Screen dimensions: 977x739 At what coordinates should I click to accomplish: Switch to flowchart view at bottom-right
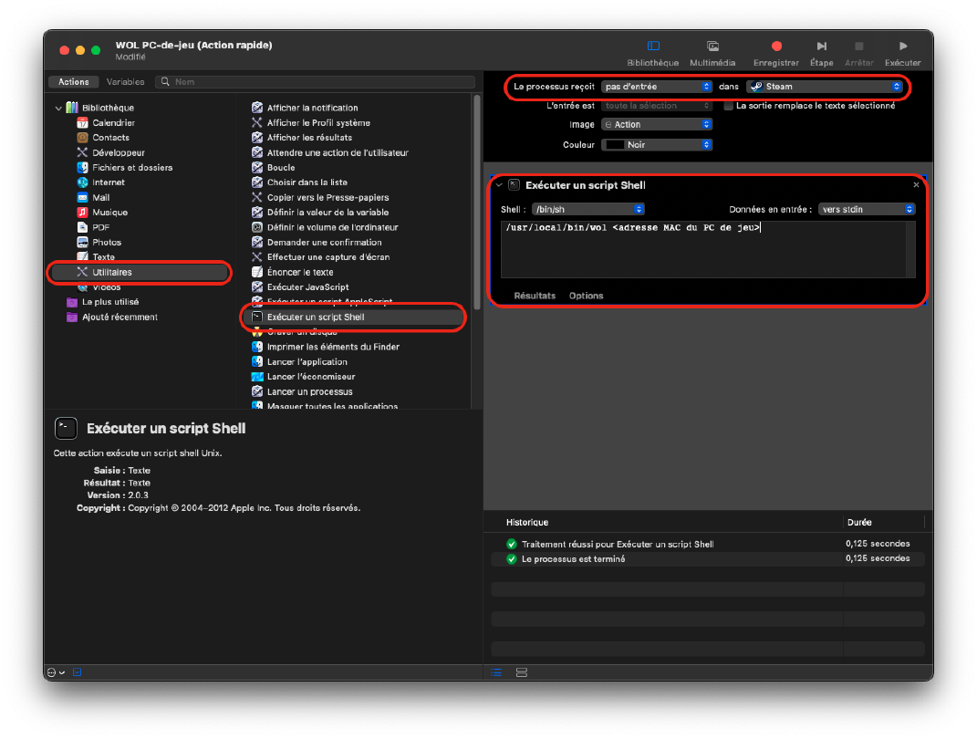pos(521,672)
